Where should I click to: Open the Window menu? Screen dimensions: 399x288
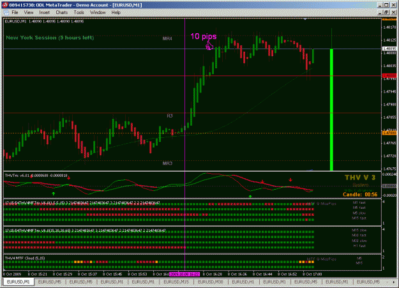98,12
